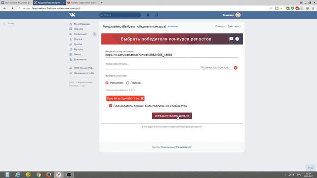Click the browser back arrow
Viewport: 317px width, 178px height.
4,8
